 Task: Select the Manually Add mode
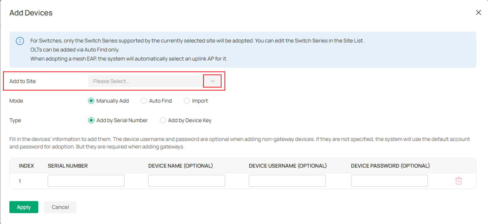pos(108,101)
